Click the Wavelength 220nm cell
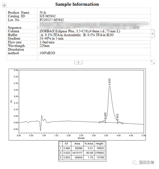Screen dimensions: 159x169 (94, 46)
